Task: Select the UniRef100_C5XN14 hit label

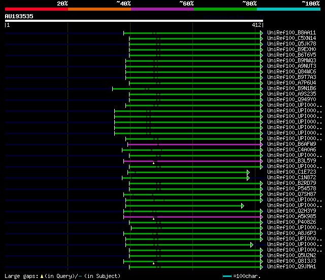Action: click(291, 38)
